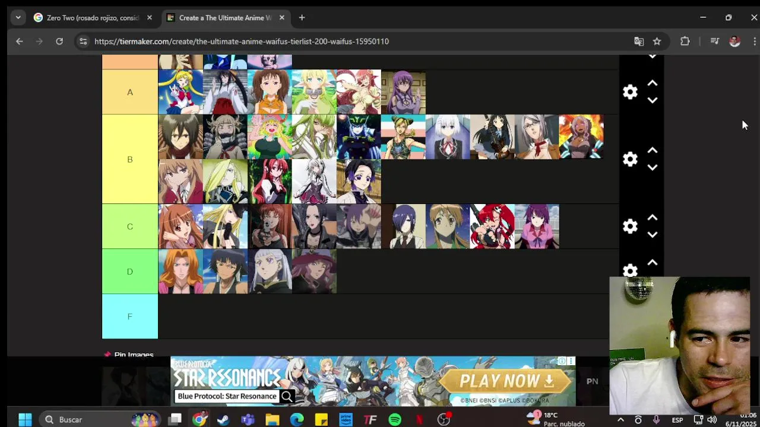Screen dimensions: 760x427
Task: Bookmark this page with star
Action: click(657, 41)
